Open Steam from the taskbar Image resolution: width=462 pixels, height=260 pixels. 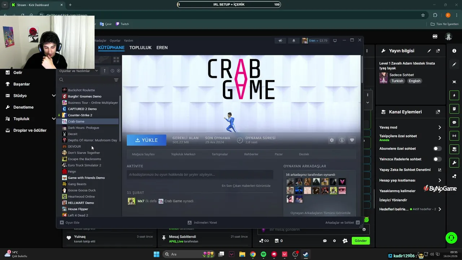tap(305, 254)
